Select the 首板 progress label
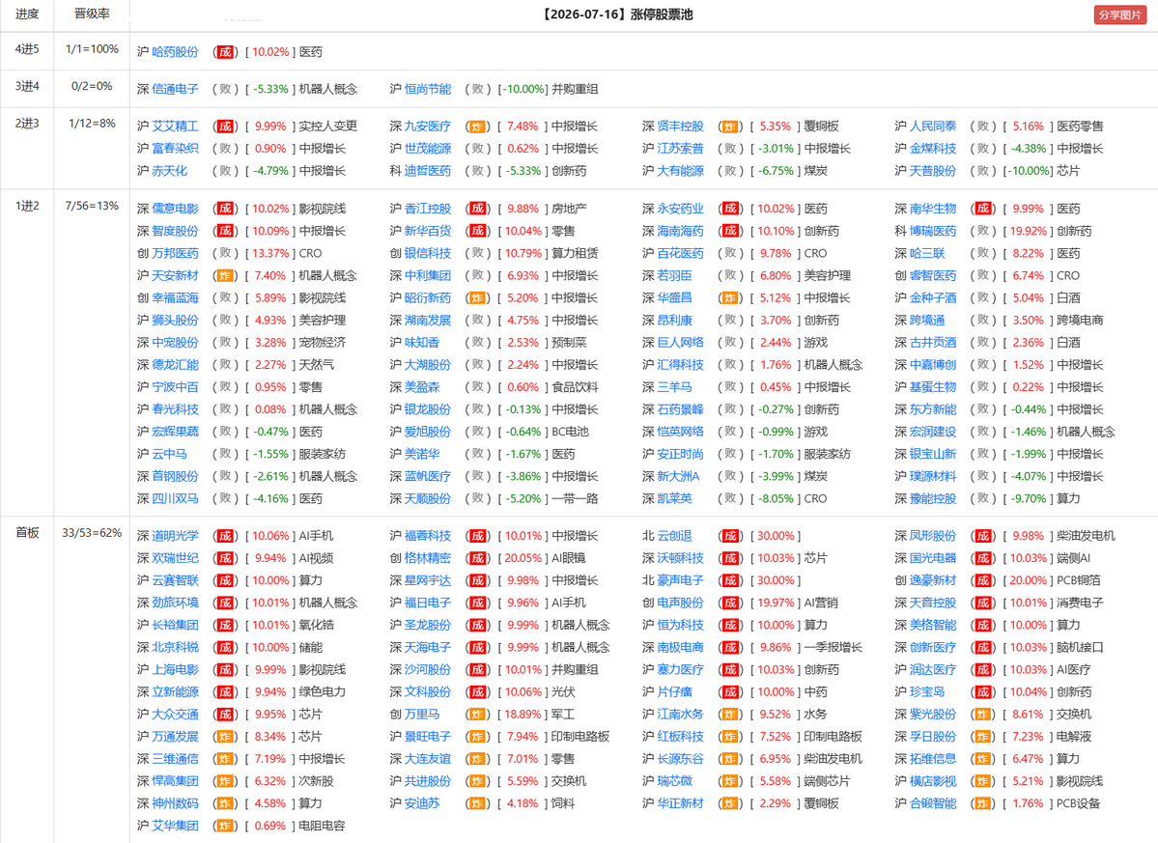The width and height of the screenshot is (1158, 843). [27, 532]
